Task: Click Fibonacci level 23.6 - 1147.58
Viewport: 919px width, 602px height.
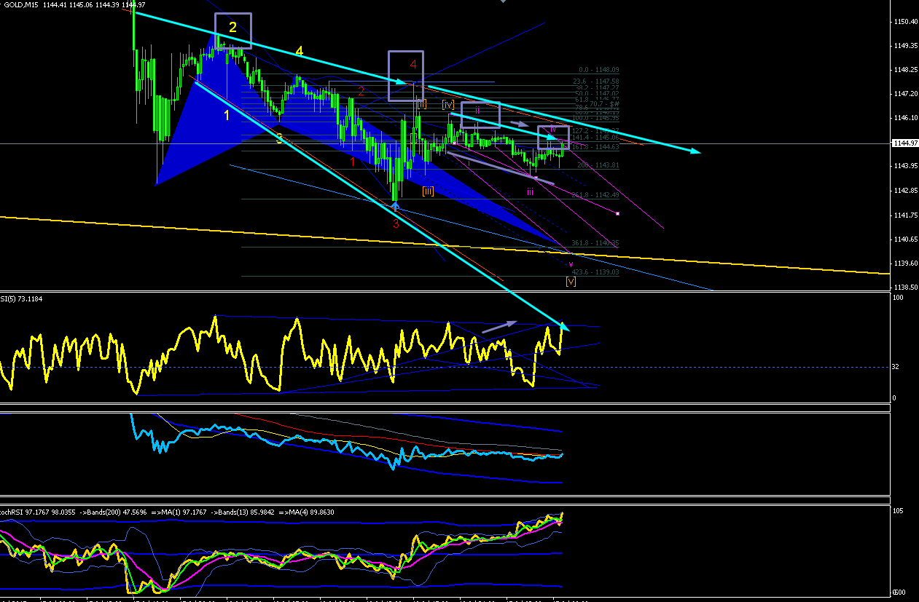Action: pos(595,81)
